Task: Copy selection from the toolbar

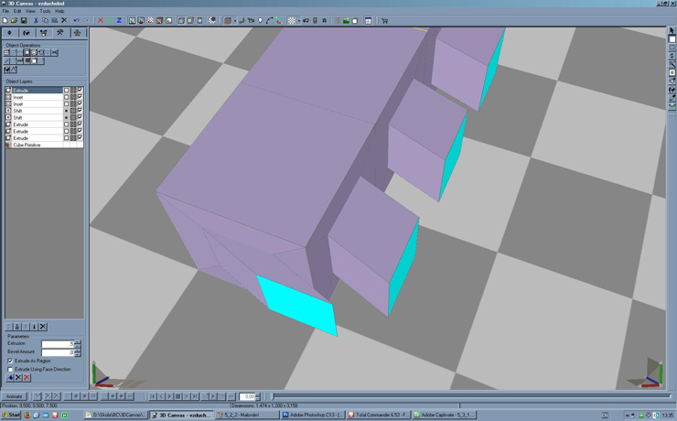Action: pos(45,20)
